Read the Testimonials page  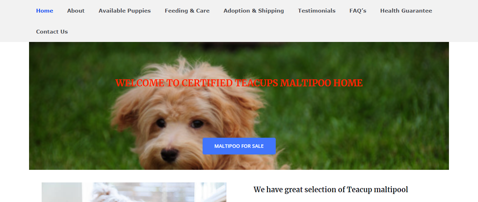tap(317, 10)
